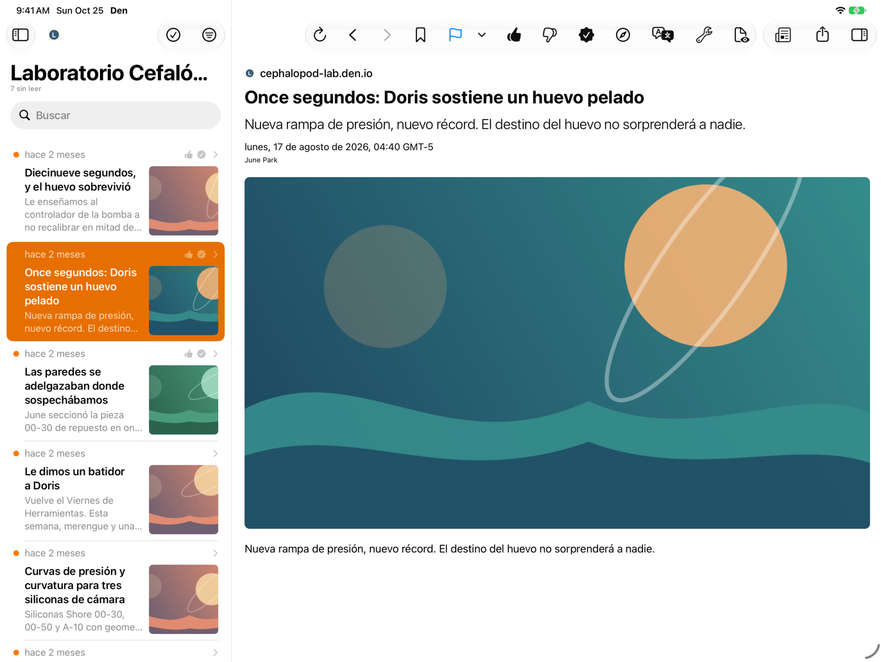883x662 pixels.
Task: Open the list filter icon above the feed
Action: 209,35
